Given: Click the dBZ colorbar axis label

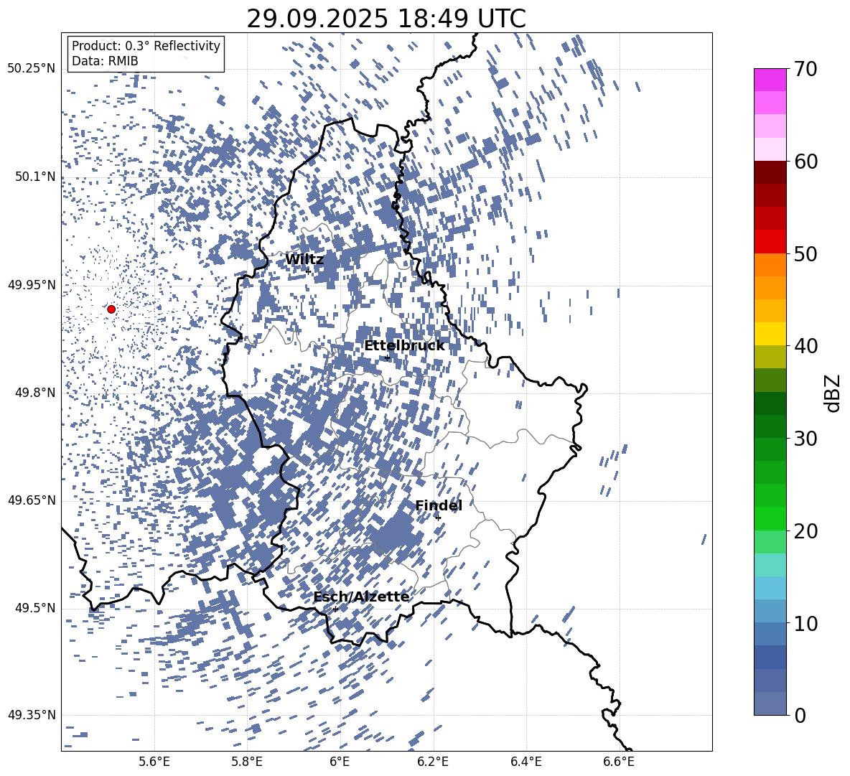Looking at the screenshot, I should coord(832,393).
